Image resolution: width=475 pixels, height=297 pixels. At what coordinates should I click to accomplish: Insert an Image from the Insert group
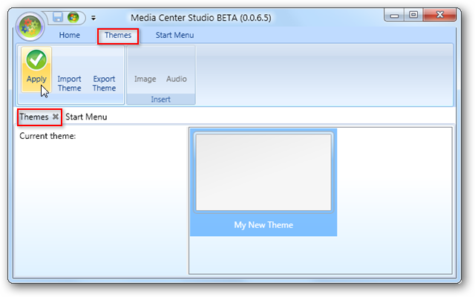pos(145,79)
